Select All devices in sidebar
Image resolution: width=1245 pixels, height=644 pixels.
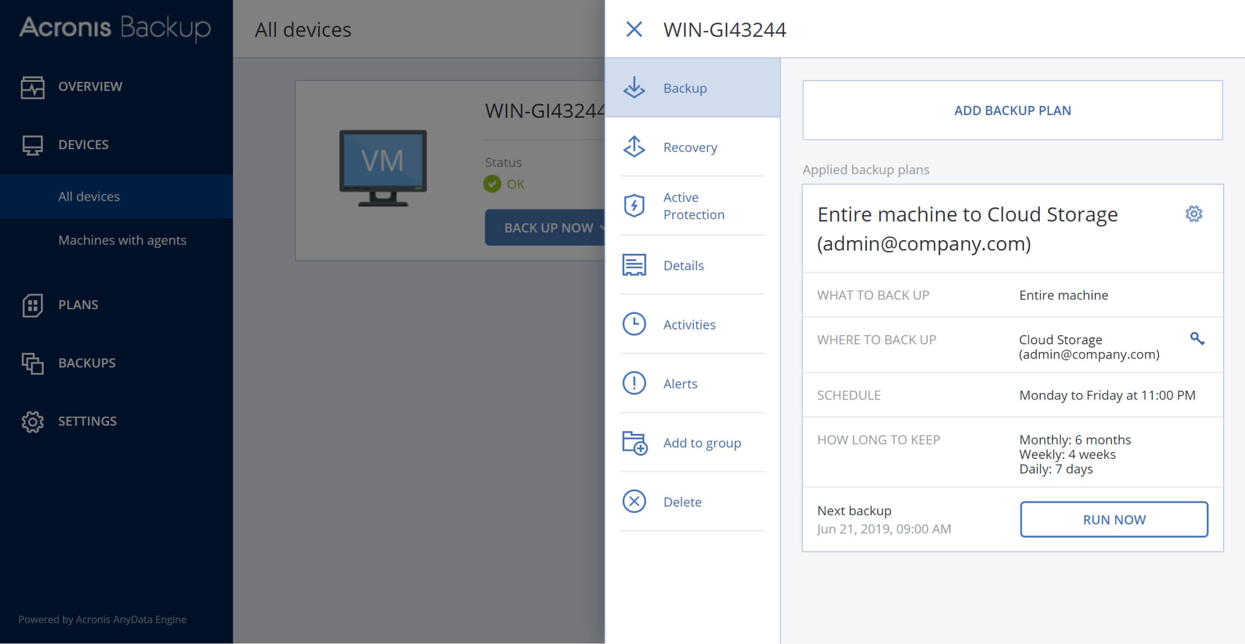[x=116, y=196]
